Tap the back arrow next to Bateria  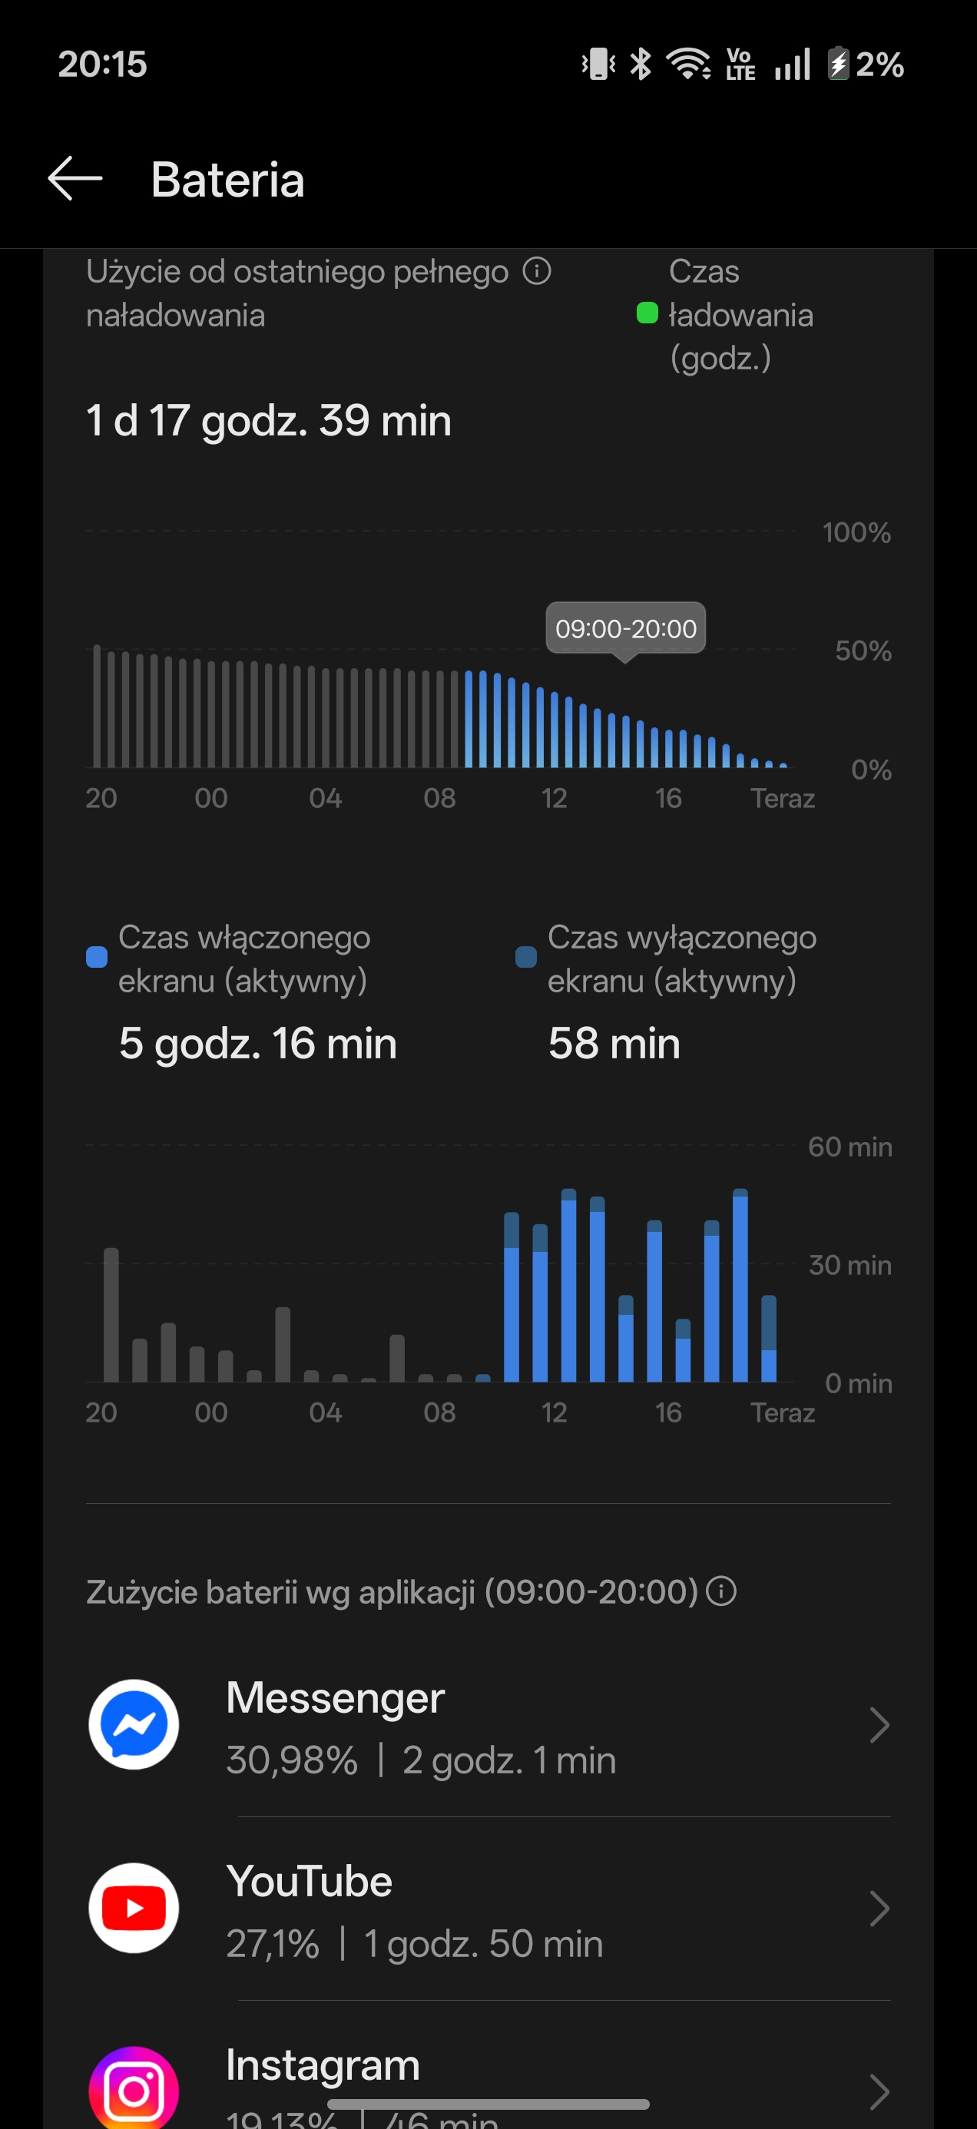[75, 178]
